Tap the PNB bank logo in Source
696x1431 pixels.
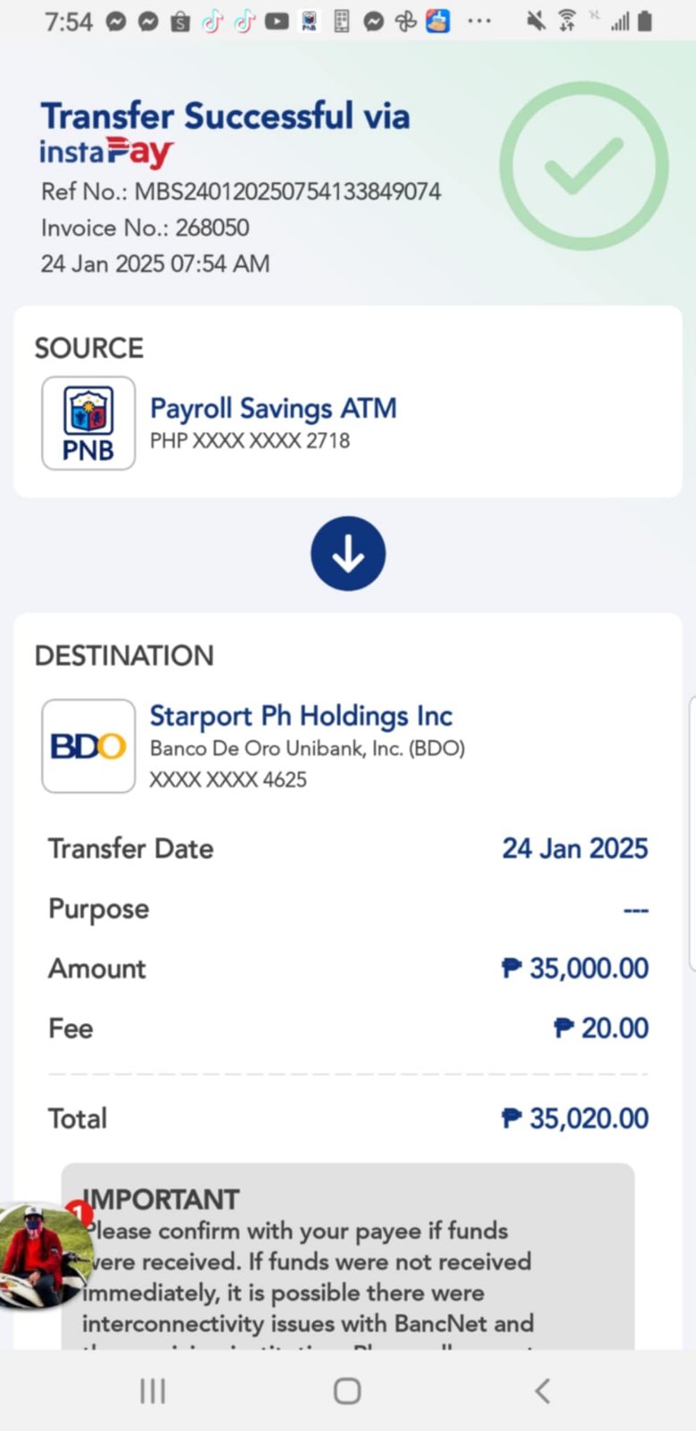tap(89, 423)
